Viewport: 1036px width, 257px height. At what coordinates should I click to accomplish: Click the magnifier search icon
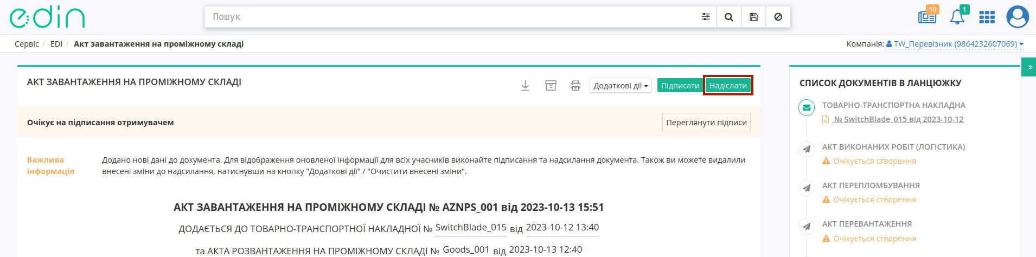tap(729, 17)
